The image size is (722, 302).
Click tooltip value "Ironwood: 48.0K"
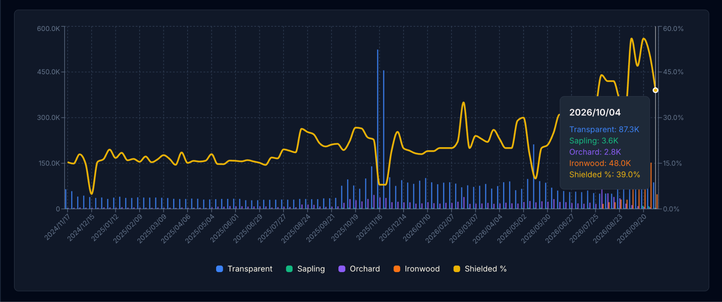tap(600, 163)
